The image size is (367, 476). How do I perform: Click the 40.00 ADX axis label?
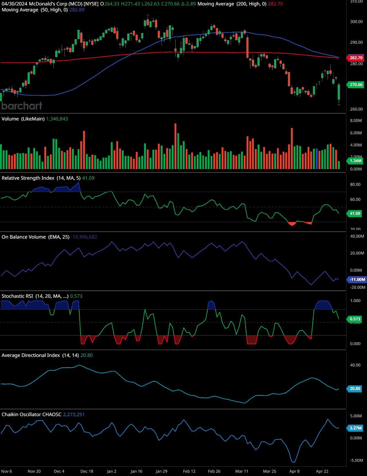[355, 365]
